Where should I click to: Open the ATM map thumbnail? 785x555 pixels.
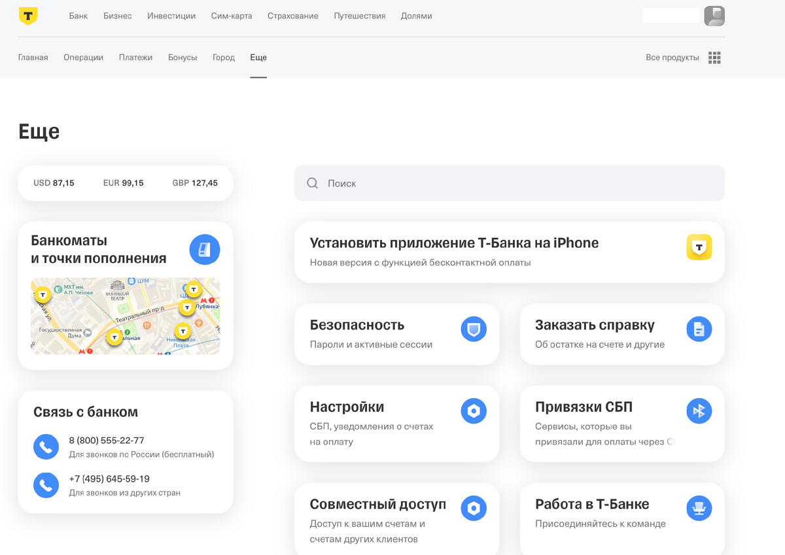pyautogui.click(x=126, y=316)
